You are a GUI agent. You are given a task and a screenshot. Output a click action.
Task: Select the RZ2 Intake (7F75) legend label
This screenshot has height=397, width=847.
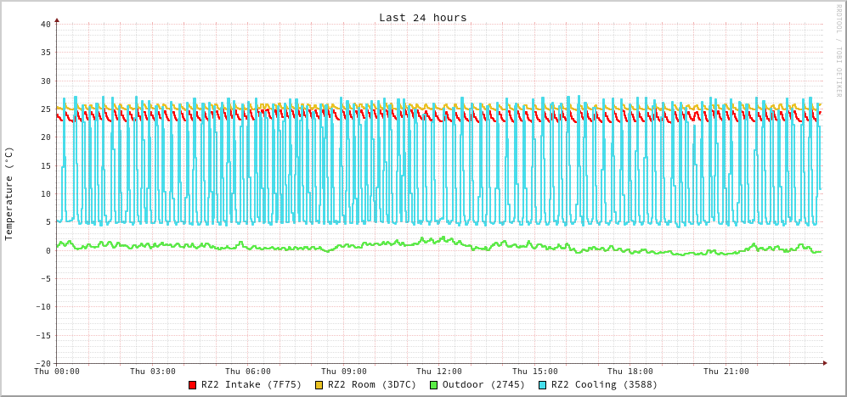[251, 385]
